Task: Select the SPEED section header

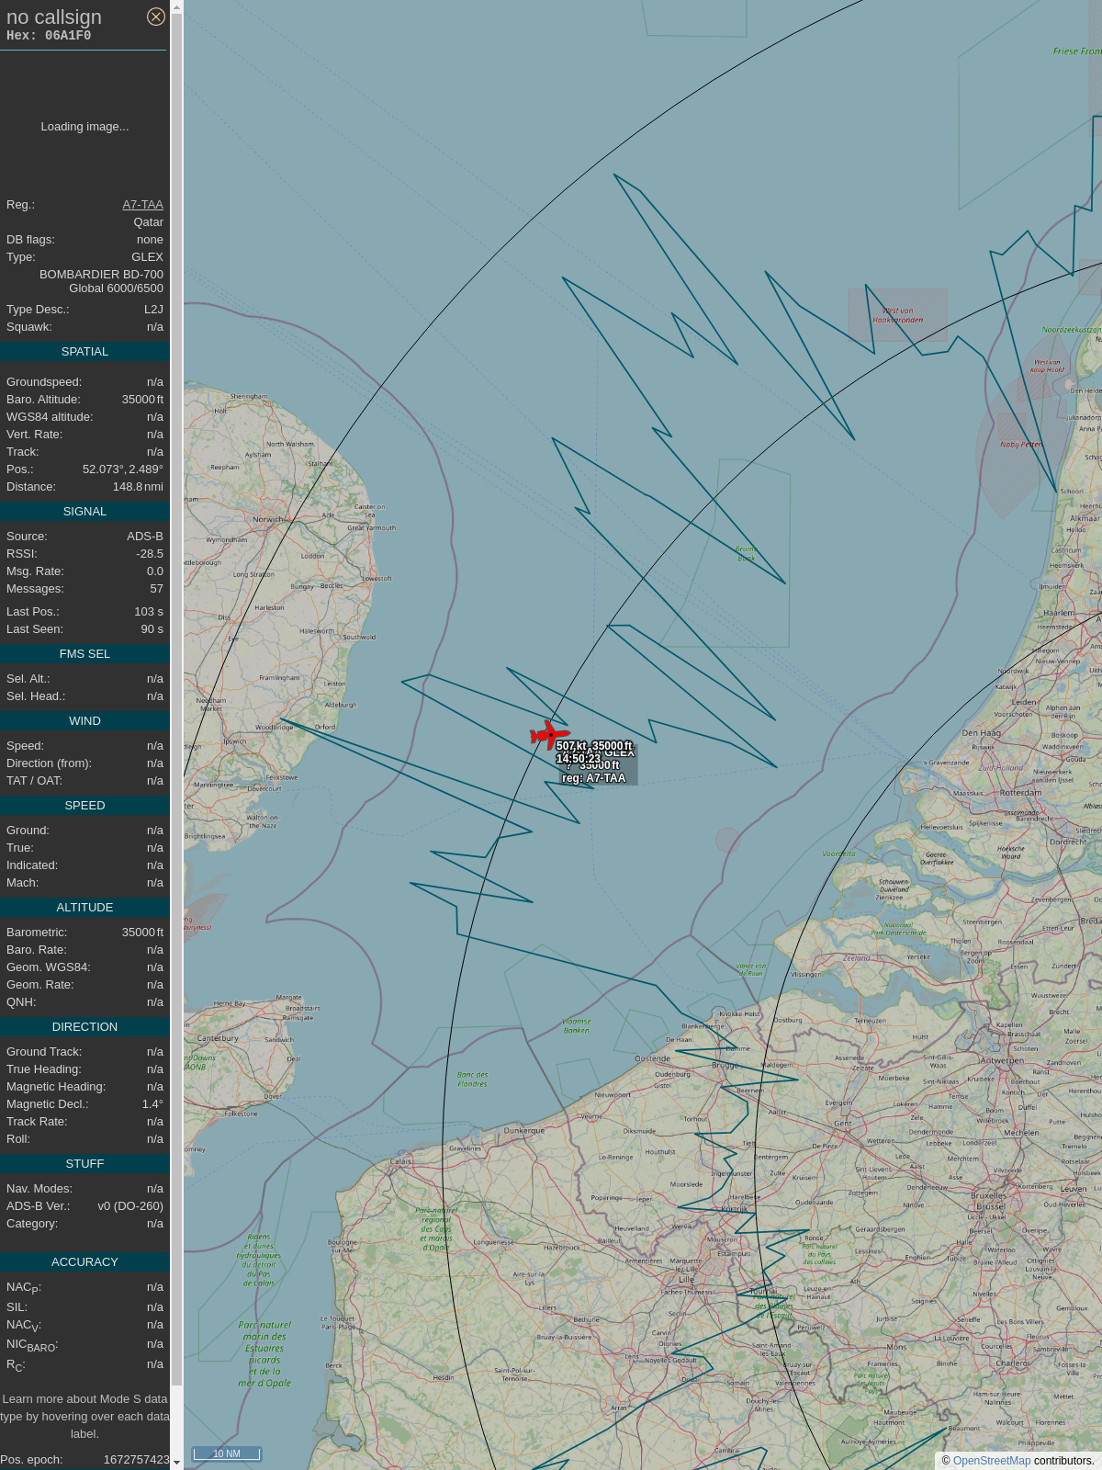Action: (x=84, y=806)
